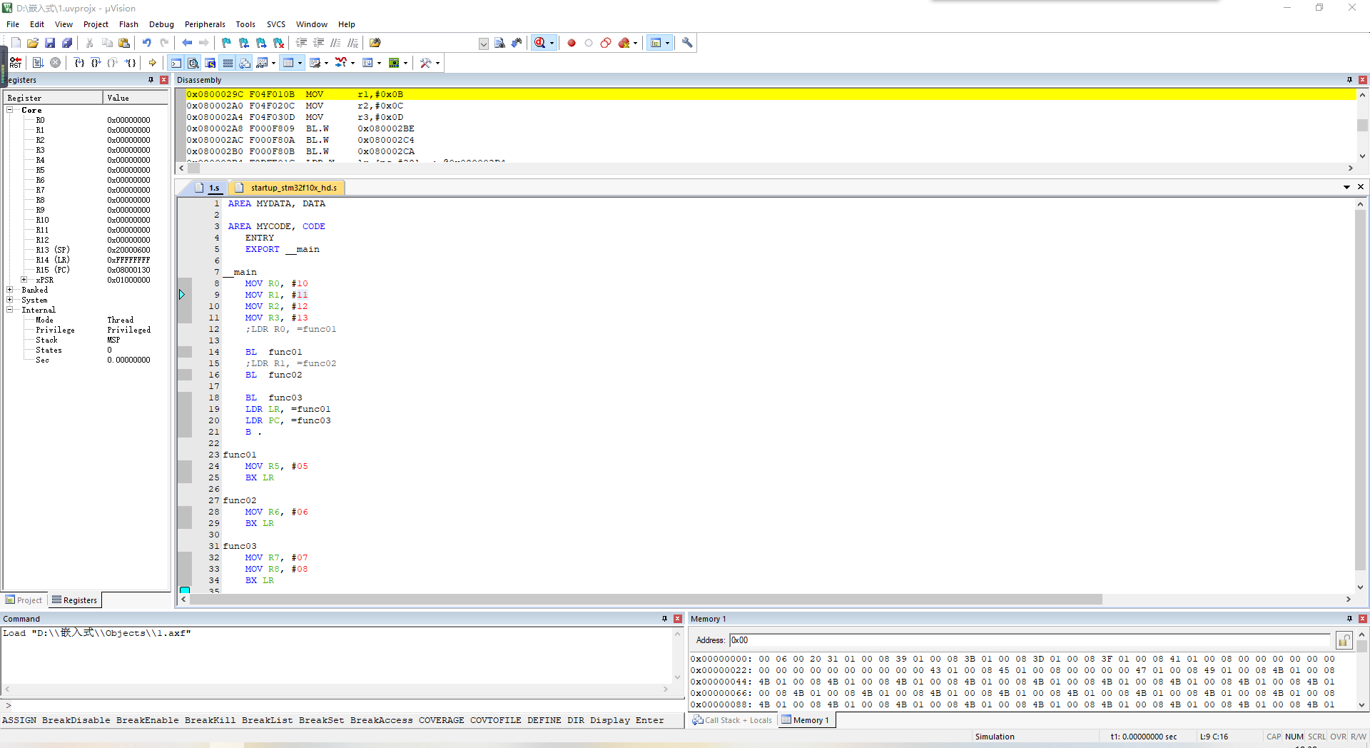The height and width of the screenshot is (748, 1370).
Task: Collapse the Internal register group
Action: pyautogui.click(x=10, y=310)
